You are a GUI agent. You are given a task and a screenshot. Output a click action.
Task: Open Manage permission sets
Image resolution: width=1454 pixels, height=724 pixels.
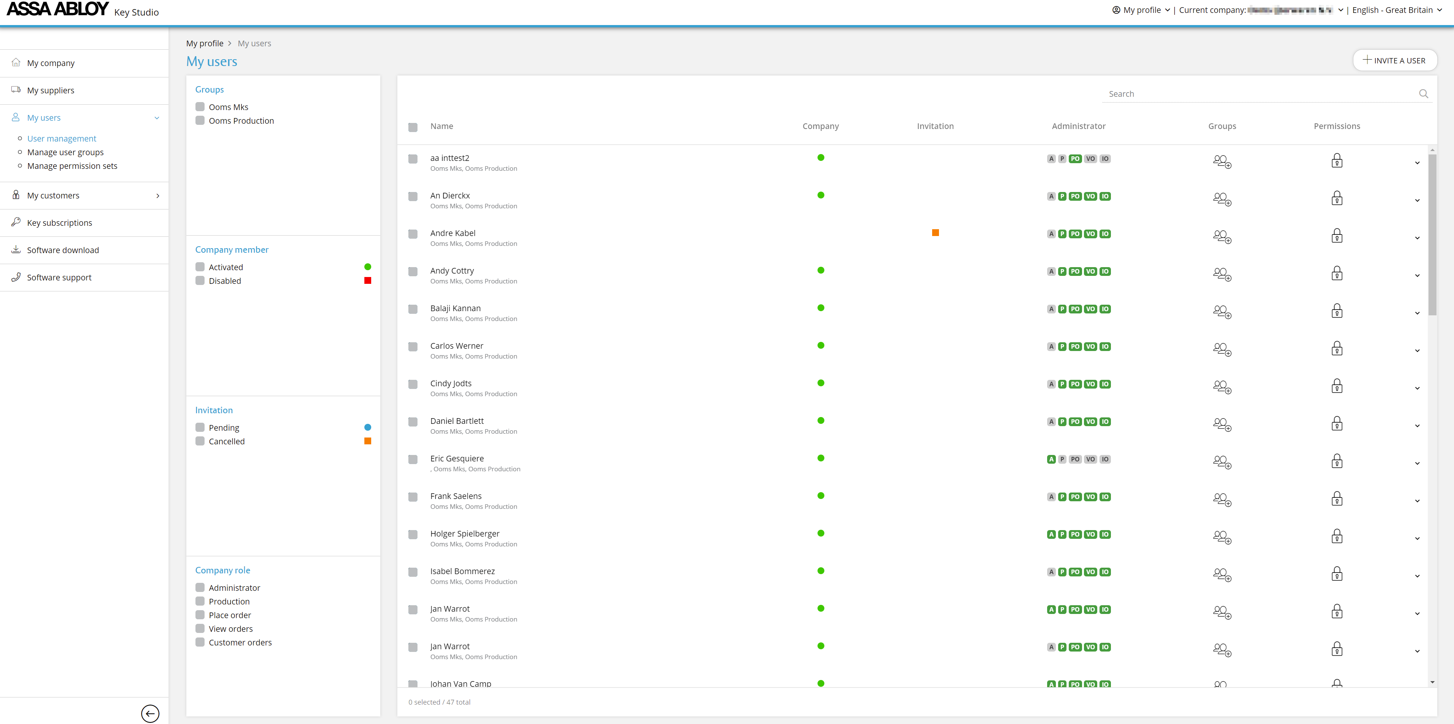click(72, 165)
